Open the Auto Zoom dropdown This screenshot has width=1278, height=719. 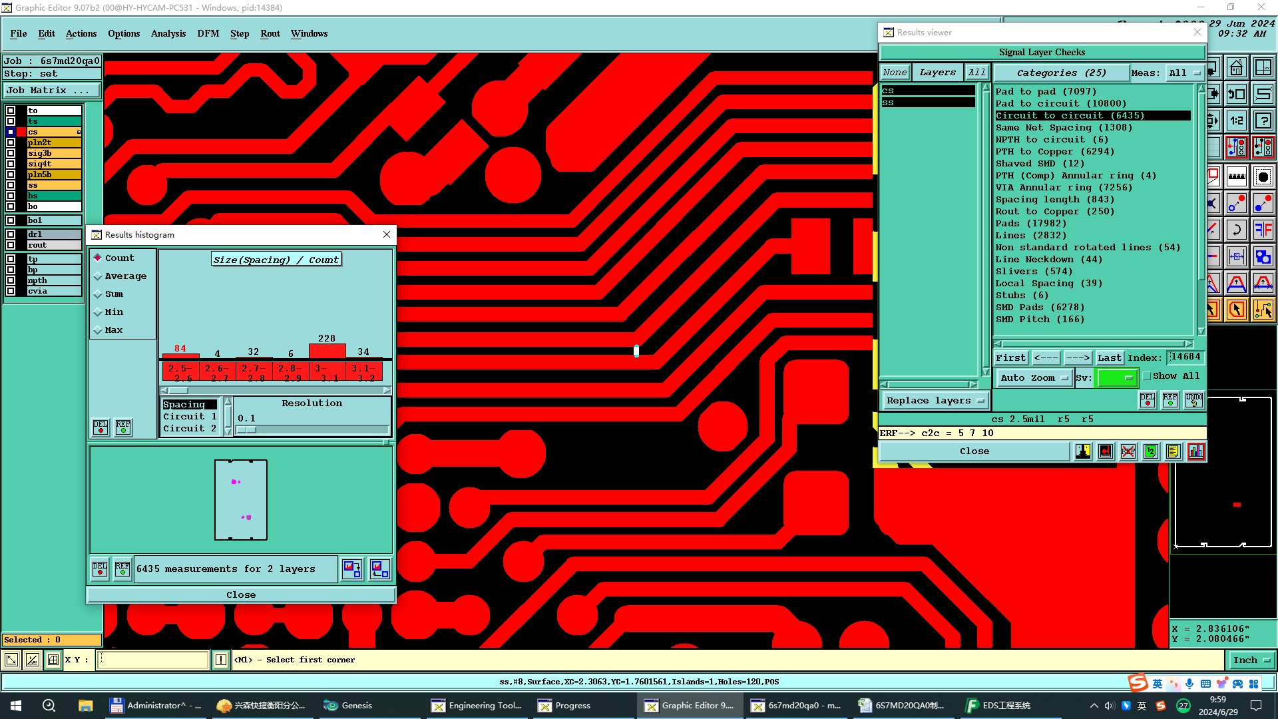pyautogui.click(x=1034, y=377)
